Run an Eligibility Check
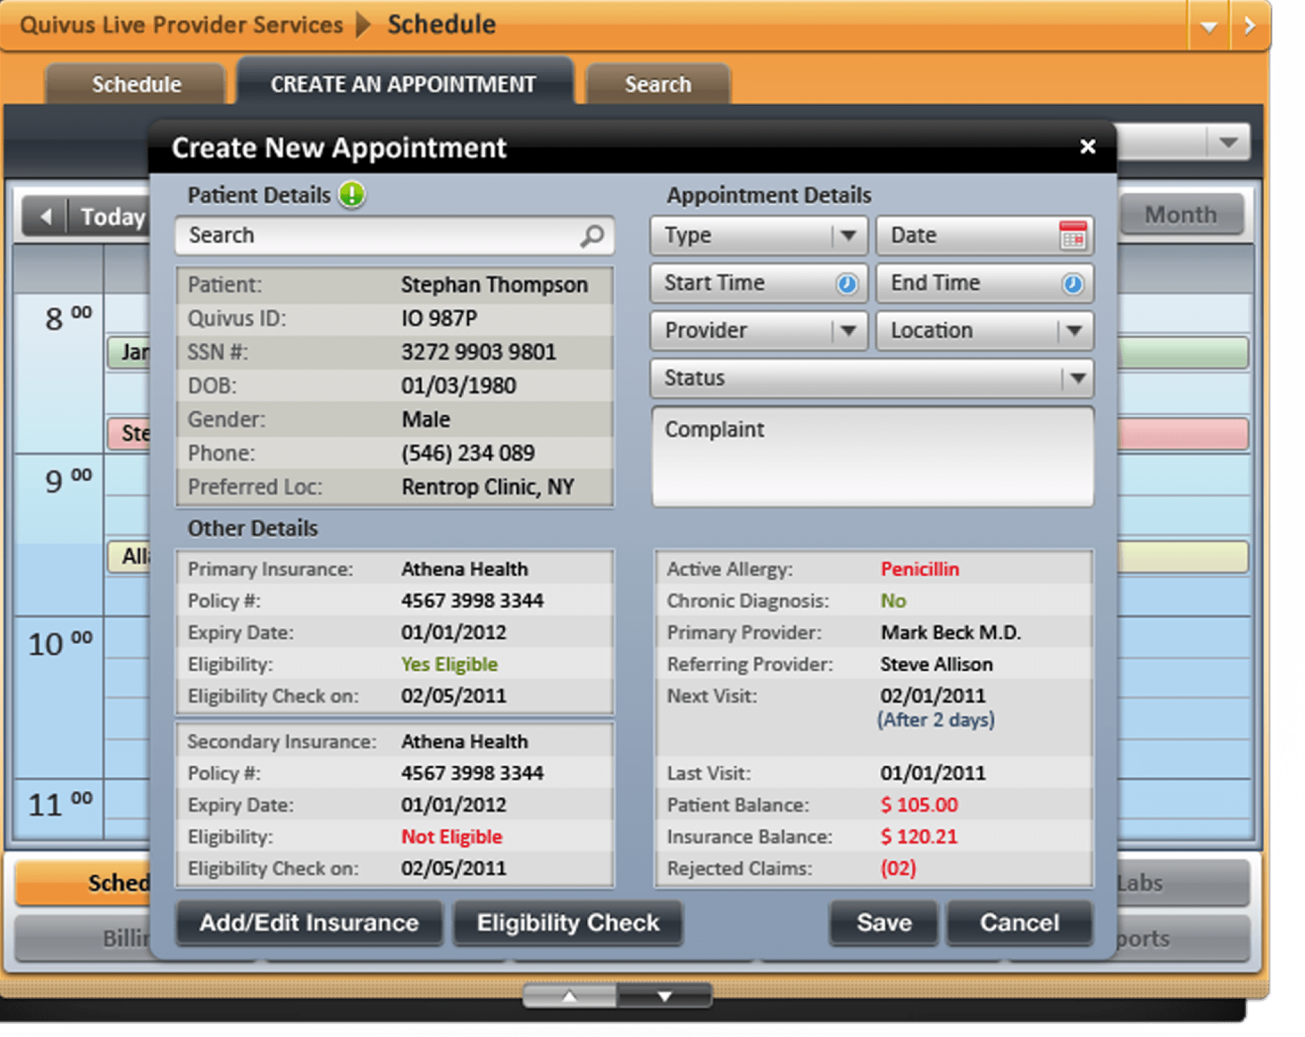The image size is (1305, 1037). (x=567, y=923)
